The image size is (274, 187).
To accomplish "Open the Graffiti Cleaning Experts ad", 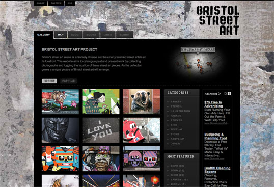I will tap(217, 170).
